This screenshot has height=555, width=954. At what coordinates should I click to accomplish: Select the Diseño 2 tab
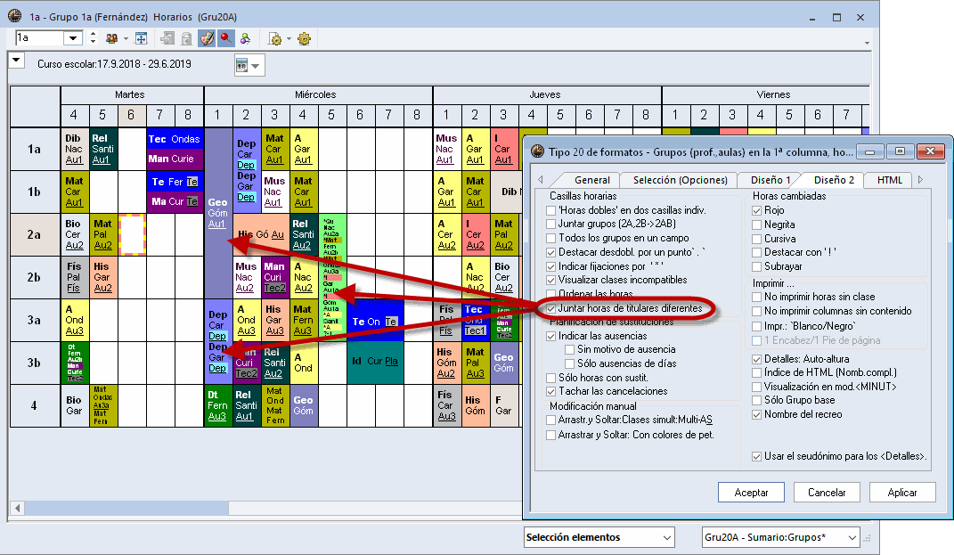[x=834, y=180]
